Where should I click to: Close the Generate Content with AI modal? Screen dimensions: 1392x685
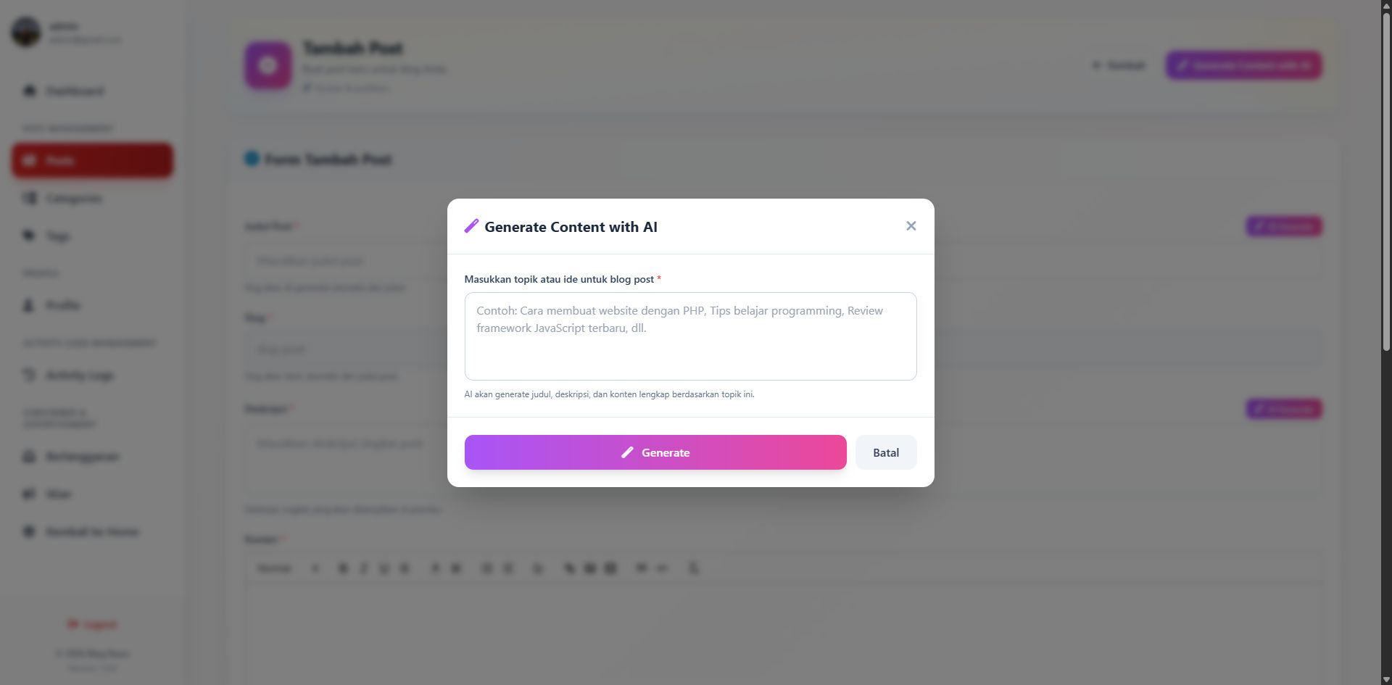[x=911, y=225]
